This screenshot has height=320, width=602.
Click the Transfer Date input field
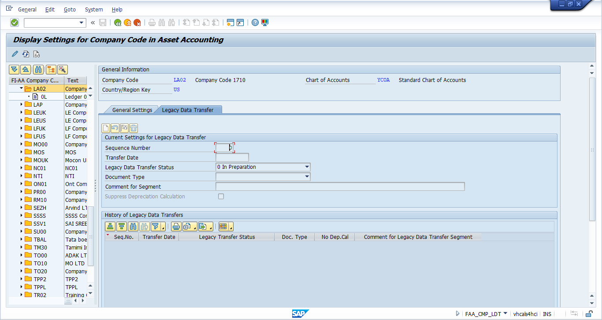(232, 157)
